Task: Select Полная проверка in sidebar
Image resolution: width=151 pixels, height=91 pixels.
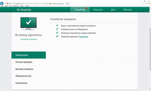Action: [29, 62]
